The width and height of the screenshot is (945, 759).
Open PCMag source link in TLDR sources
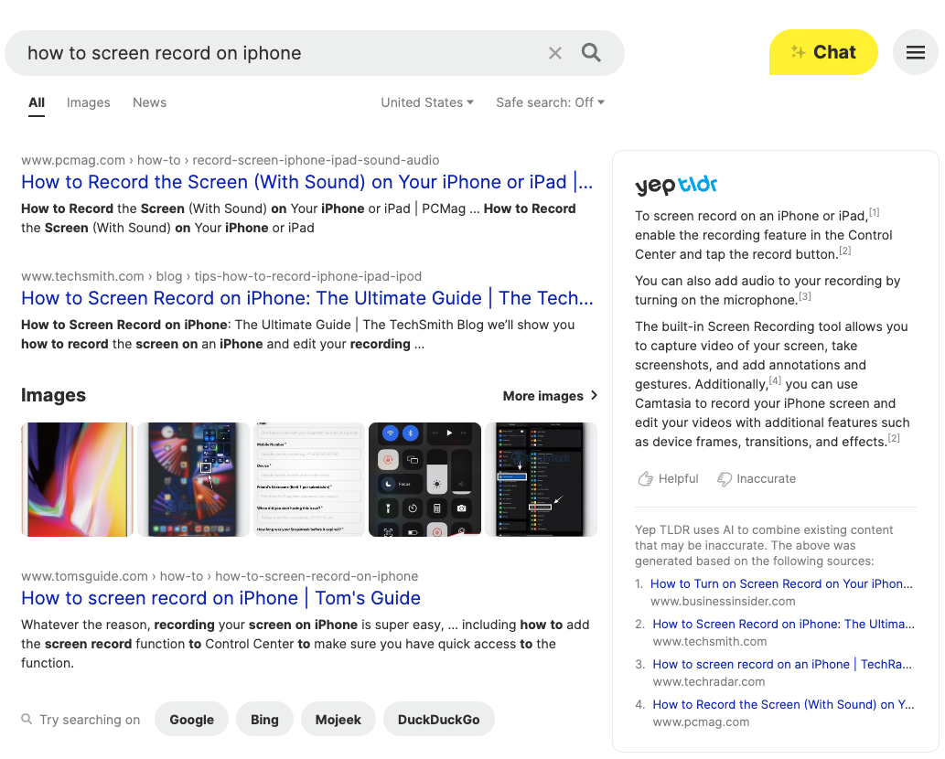tap(783, 705)
